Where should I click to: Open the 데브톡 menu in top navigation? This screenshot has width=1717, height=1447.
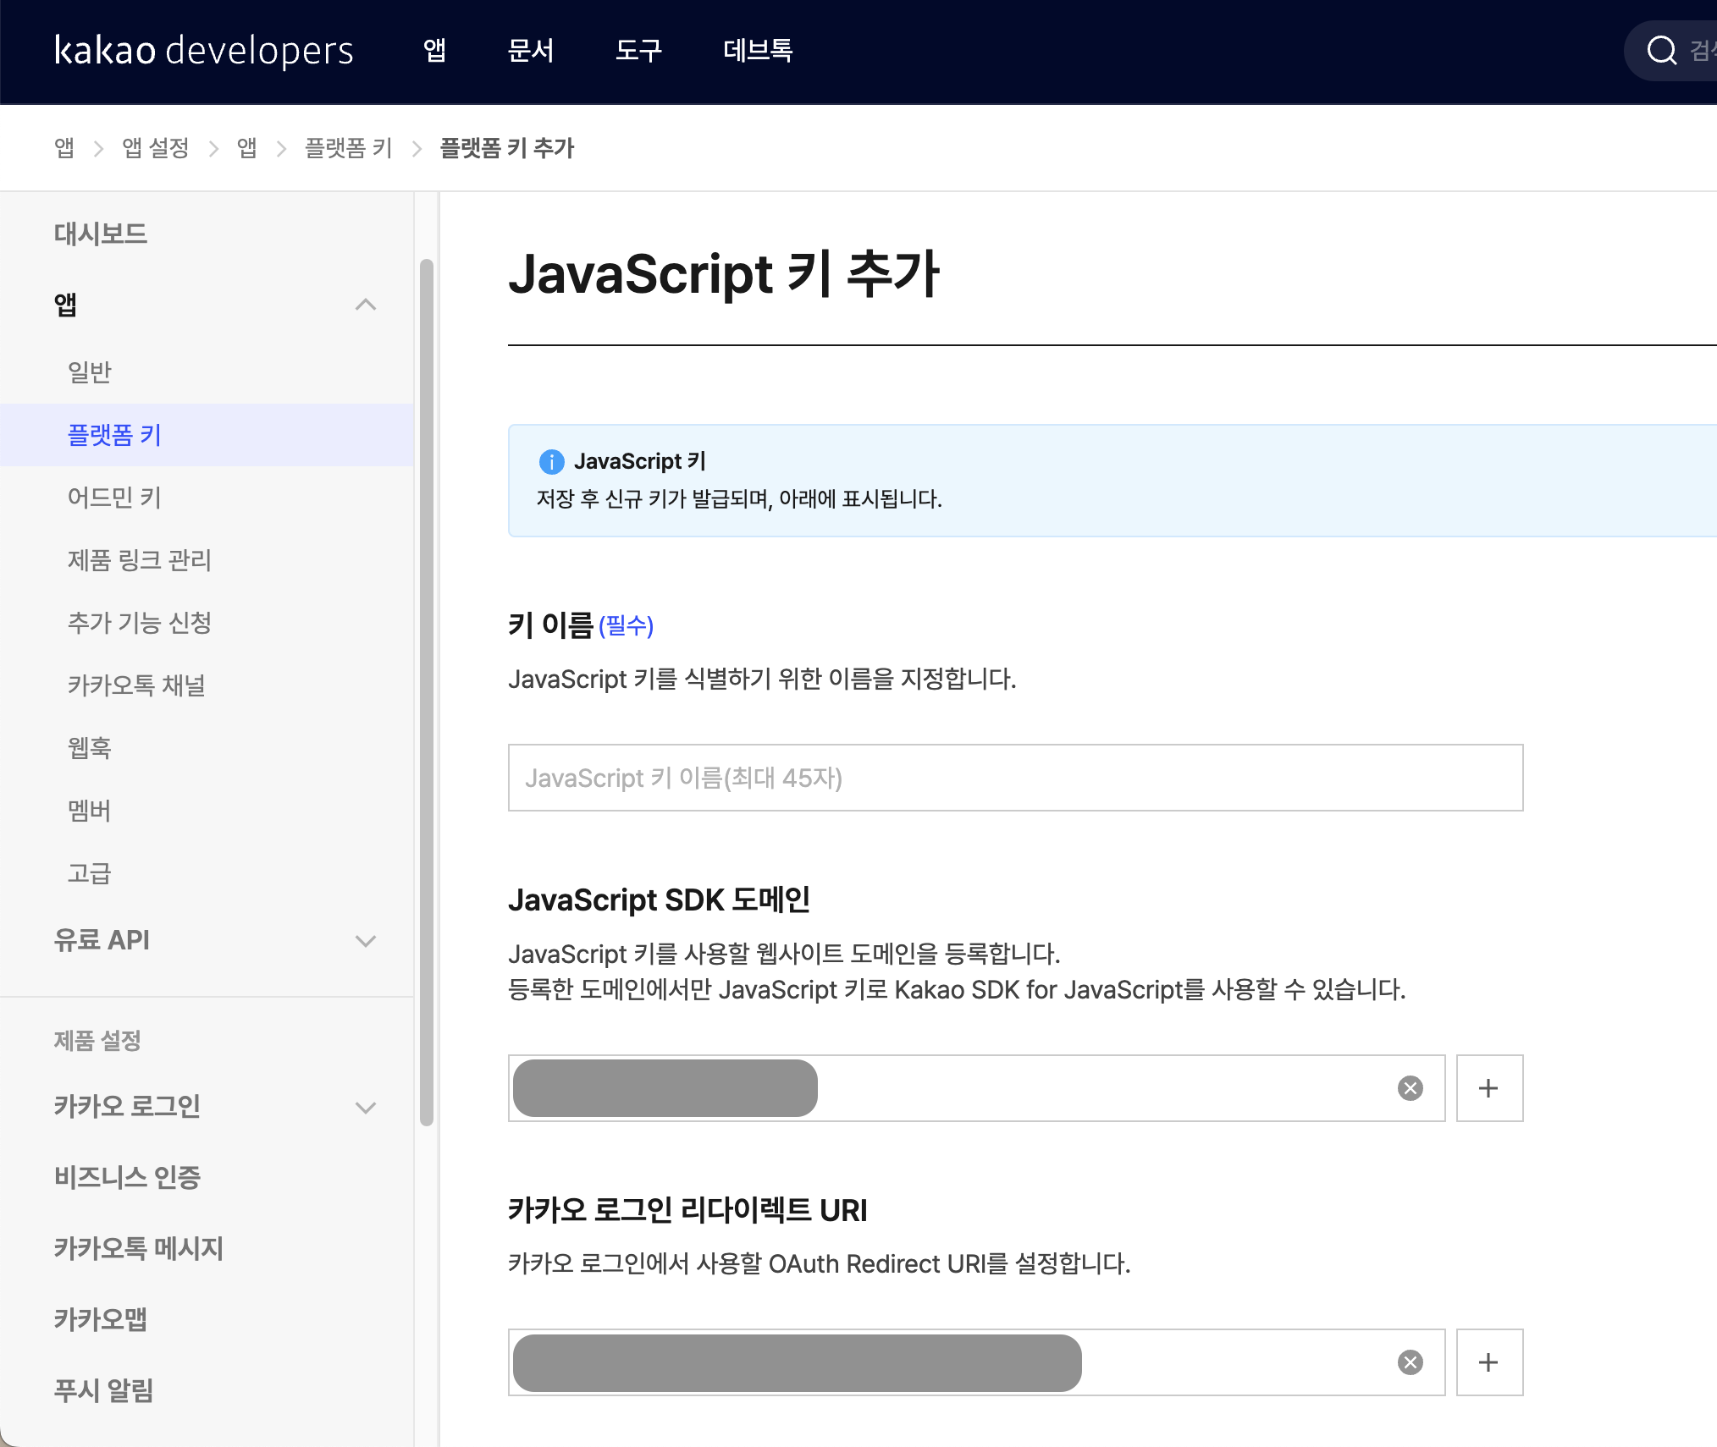(x=759, y=51)
